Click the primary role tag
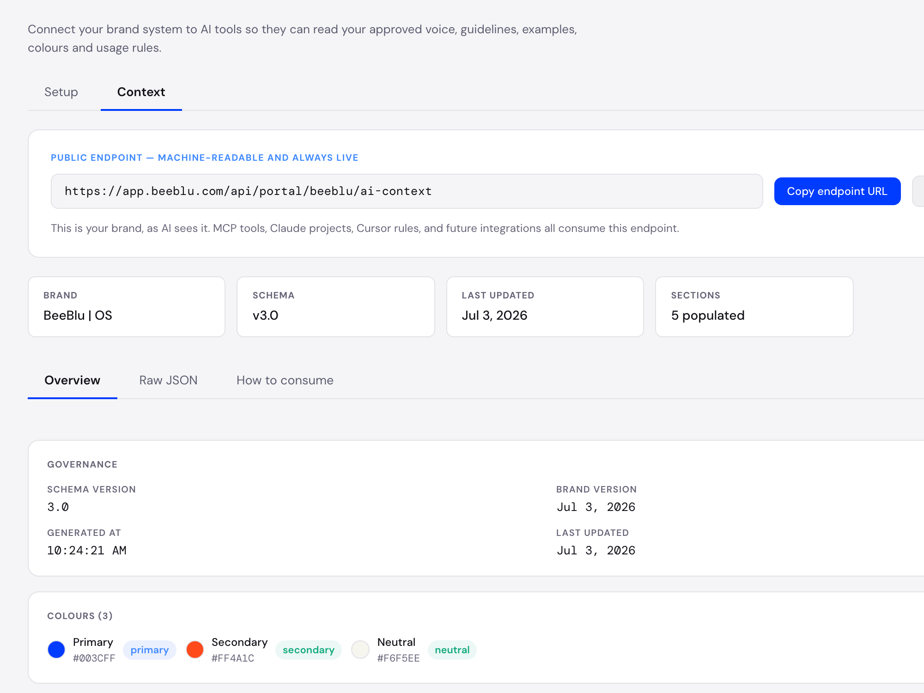Screen dimensions: 924x693 click(x=149, y=650)
